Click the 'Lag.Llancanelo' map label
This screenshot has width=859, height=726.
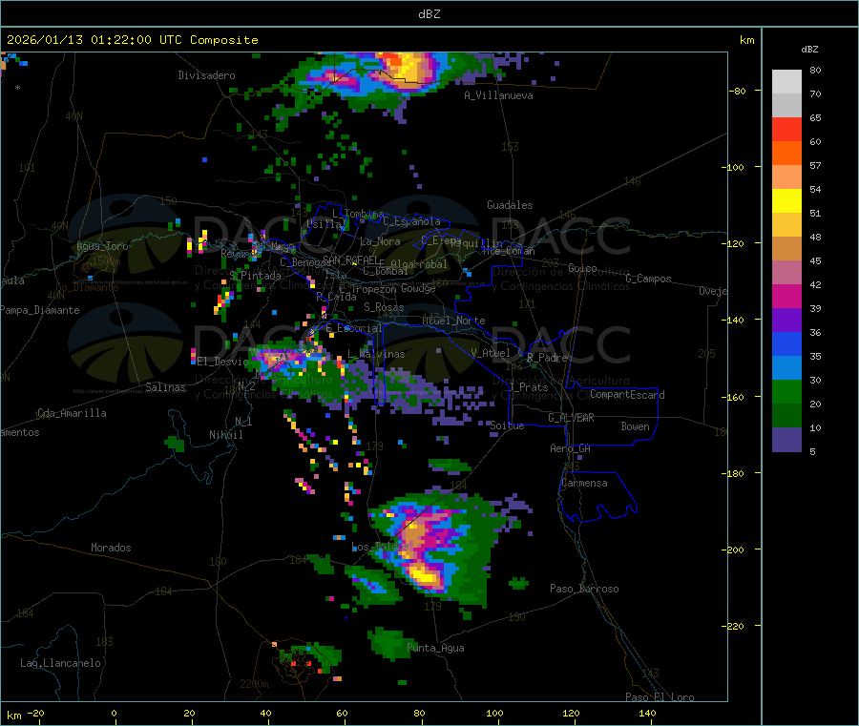point(61,663)
